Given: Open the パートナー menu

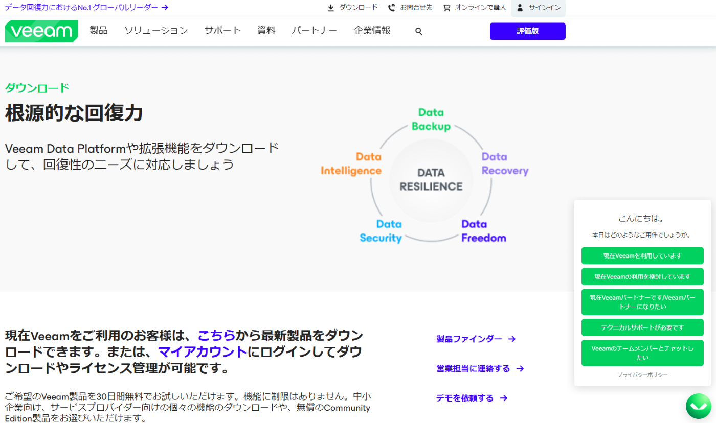Looking at the screenshot, I should click(315, 31).
